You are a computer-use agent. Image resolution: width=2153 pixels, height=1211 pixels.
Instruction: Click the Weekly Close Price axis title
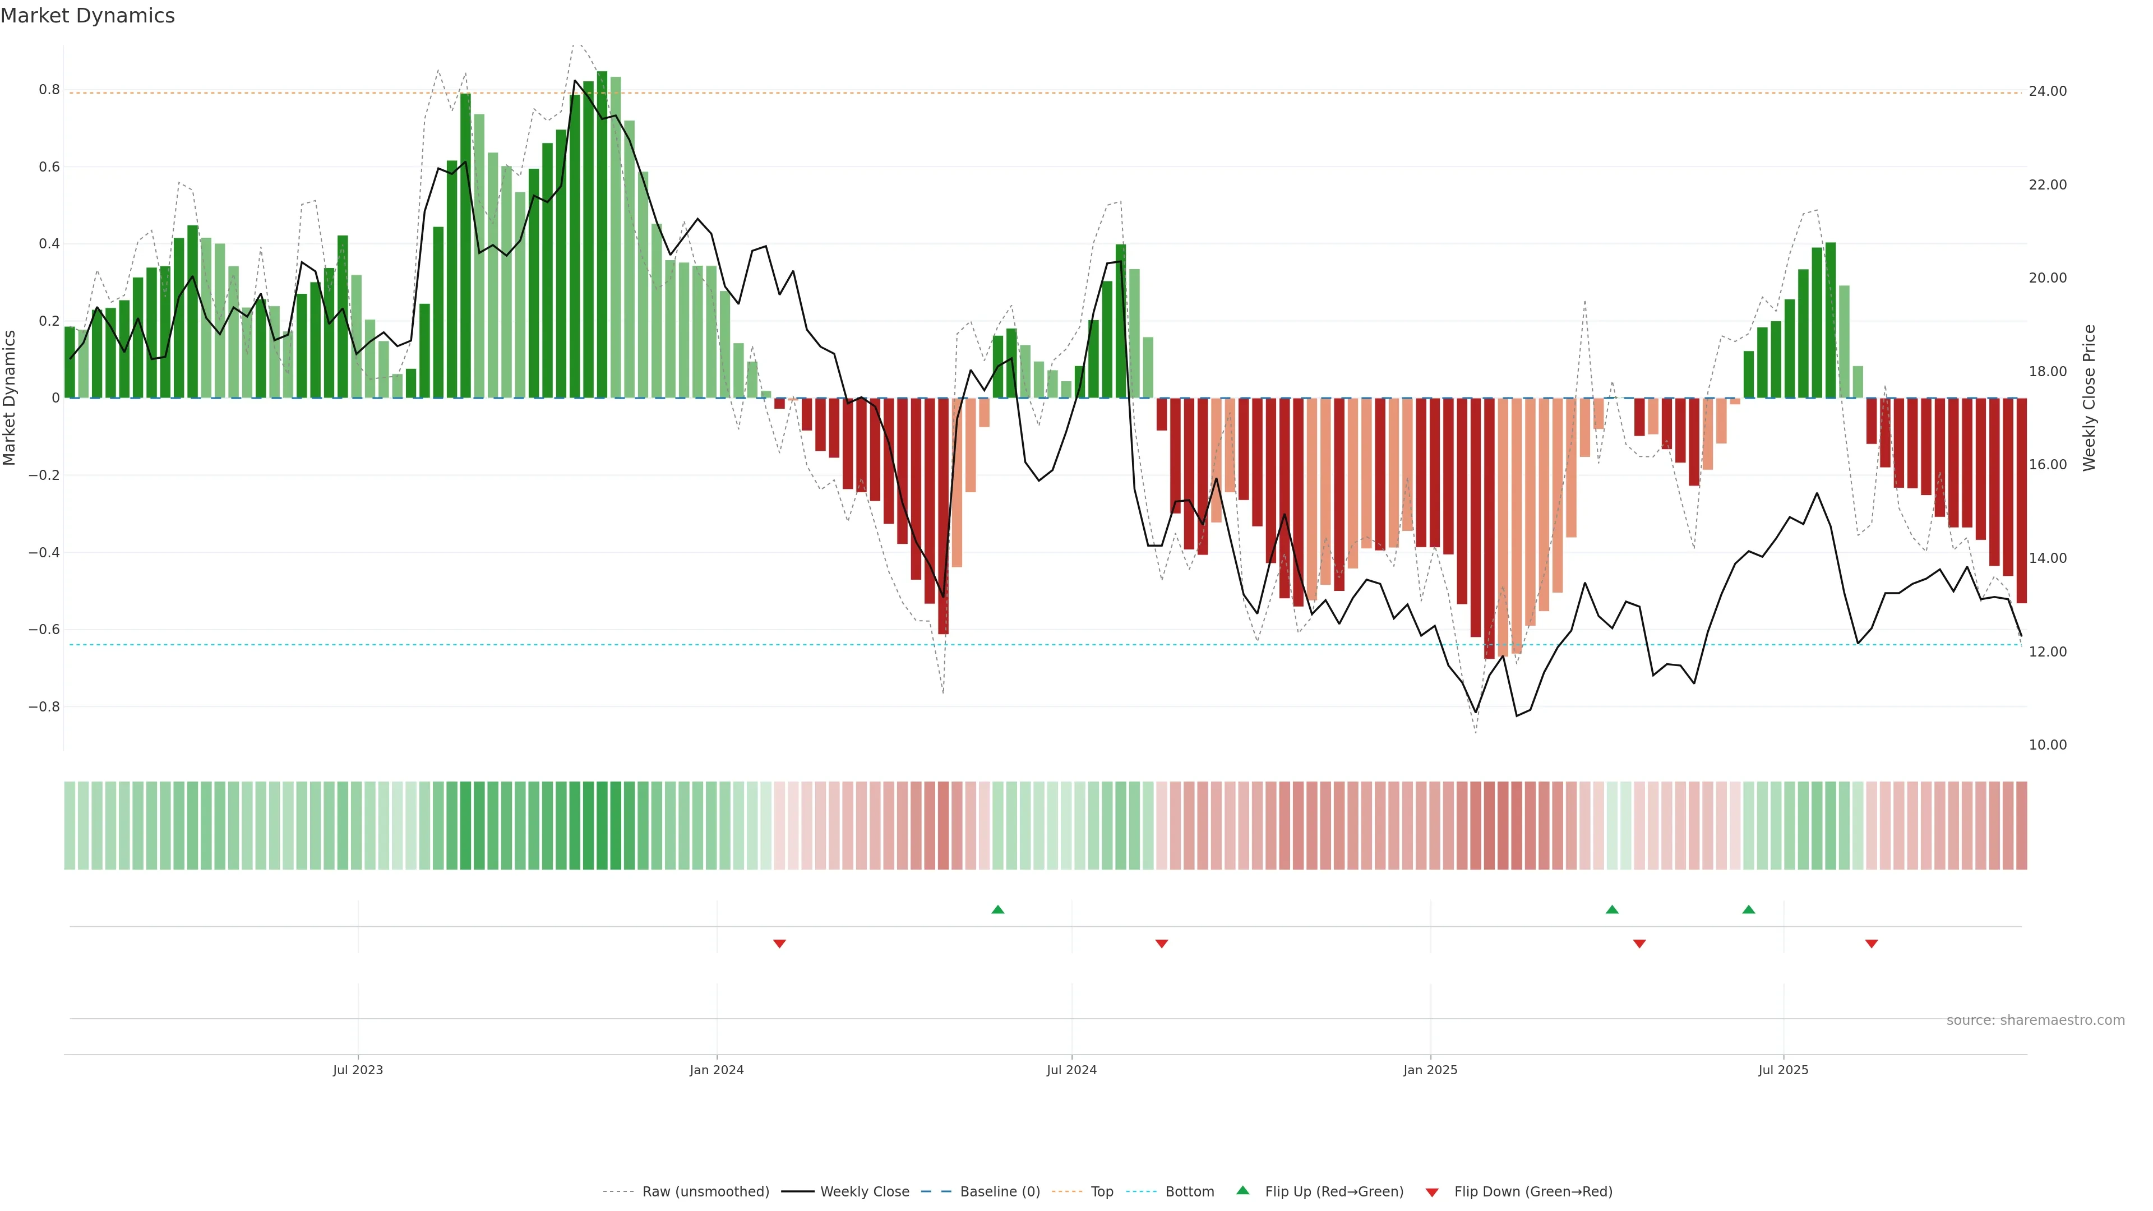coord(2089,398)
